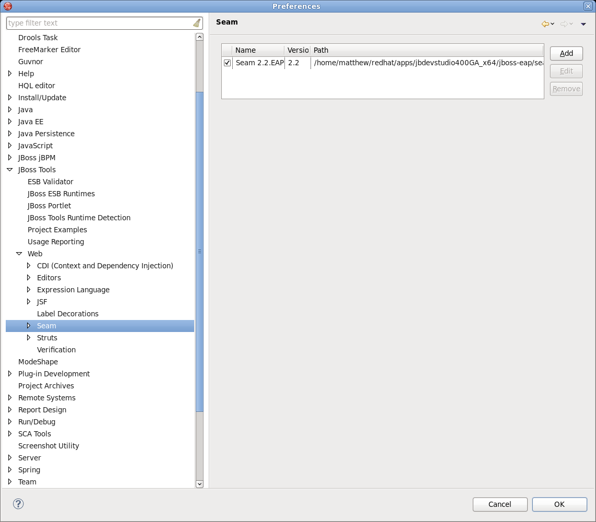Viewport: 596px width, 522px height.
Task: Click inside the type filter text field
Action: [94, 22]
